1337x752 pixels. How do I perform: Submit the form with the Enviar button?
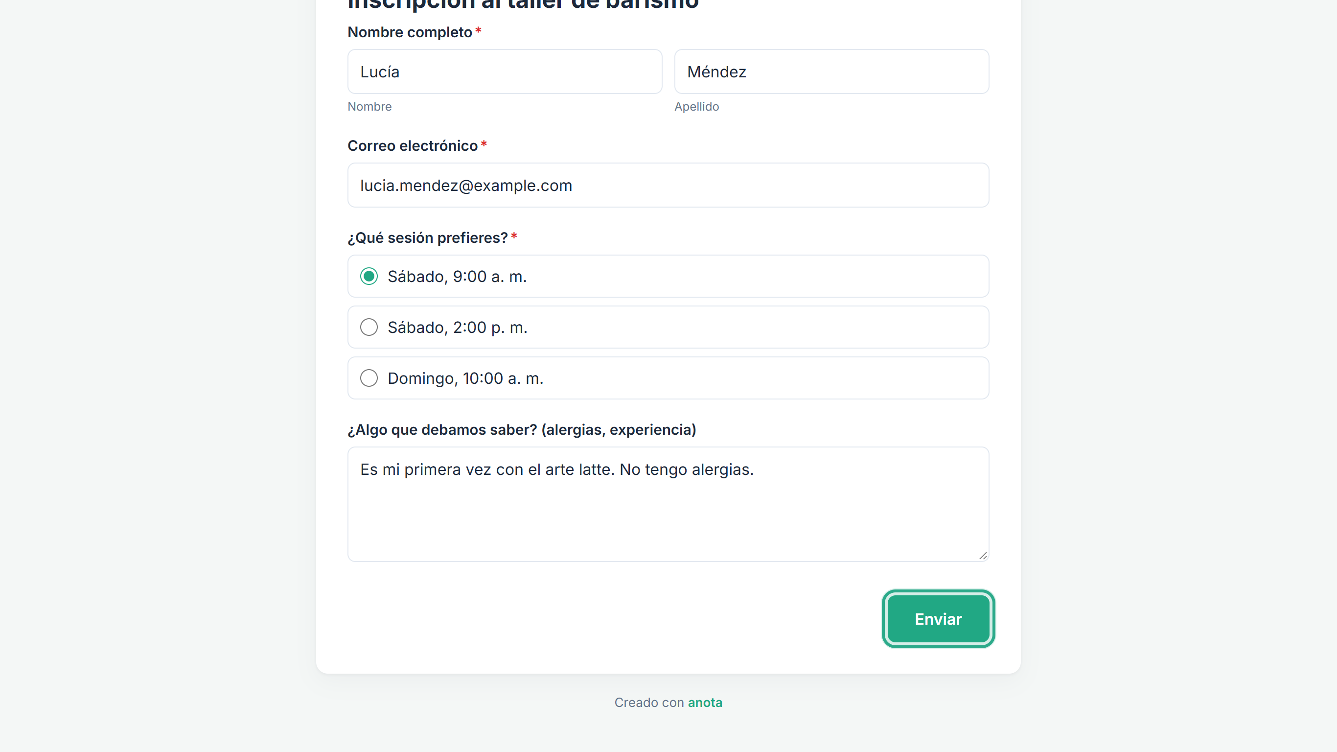[938, 619]
